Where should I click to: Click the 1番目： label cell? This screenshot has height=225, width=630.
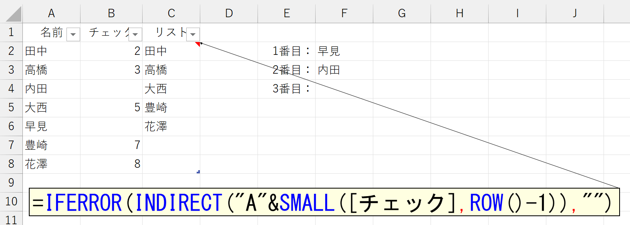tap(287, 51)
